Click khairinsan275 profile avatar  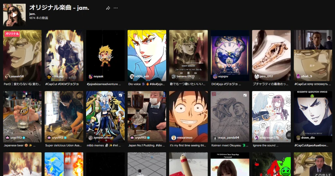point(256,137)
